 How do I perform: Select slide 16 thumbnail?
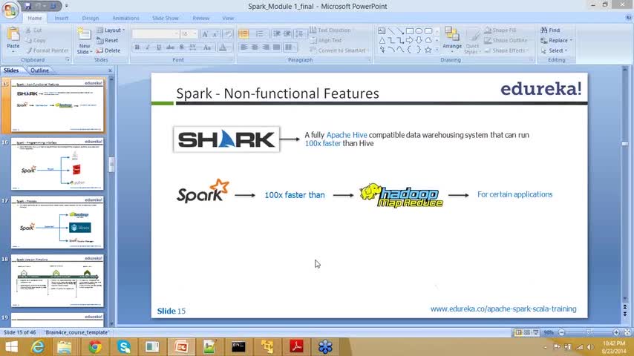click(57, 164)
